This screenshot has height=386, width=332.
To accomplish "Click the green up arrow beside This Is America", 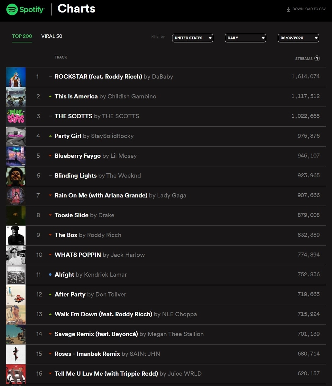I will pyautogui.click(x=50, y=96).
